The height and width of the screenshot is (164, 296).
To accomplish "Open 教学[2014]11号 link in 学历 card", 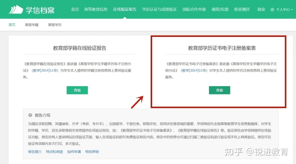I will click(194, 70).
